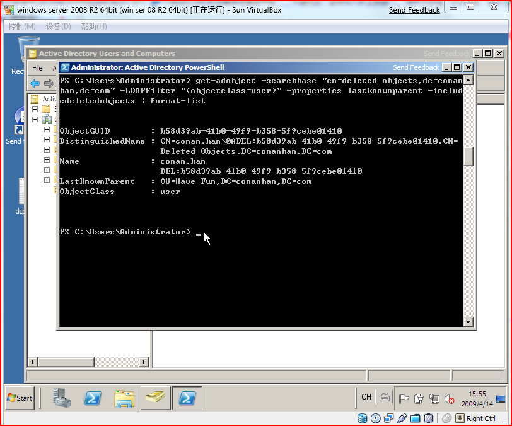Screen dimensions: 512x426
Task: Click the VirtualBox virtualization V chip icon
Action: [x=428, y=418]
